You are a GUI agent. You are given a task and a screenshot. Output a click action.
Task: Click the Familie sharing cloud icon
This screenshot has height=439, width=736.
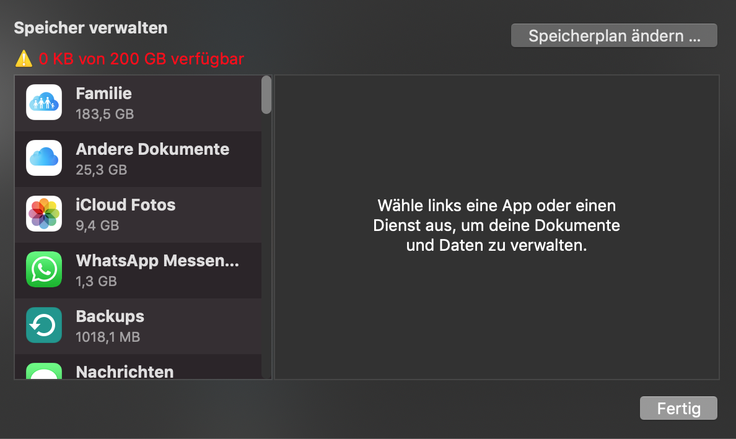pyautogui.click(x=44, y=102)
